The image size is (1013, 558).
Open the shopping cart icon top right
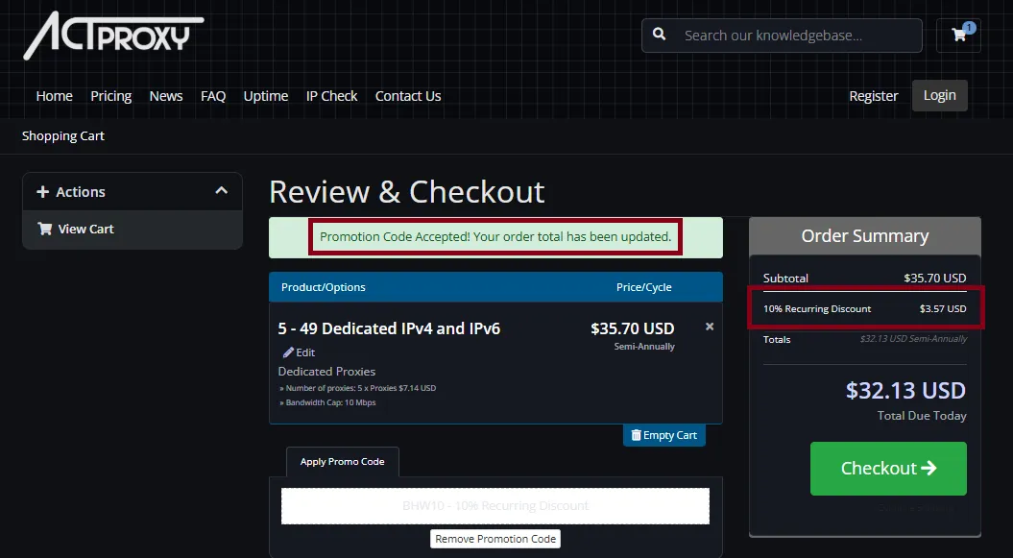coord(957,35)
